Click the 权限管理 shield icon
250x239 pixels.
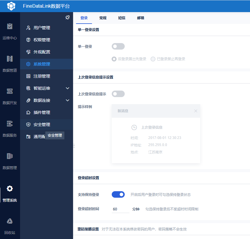point(28,40)
